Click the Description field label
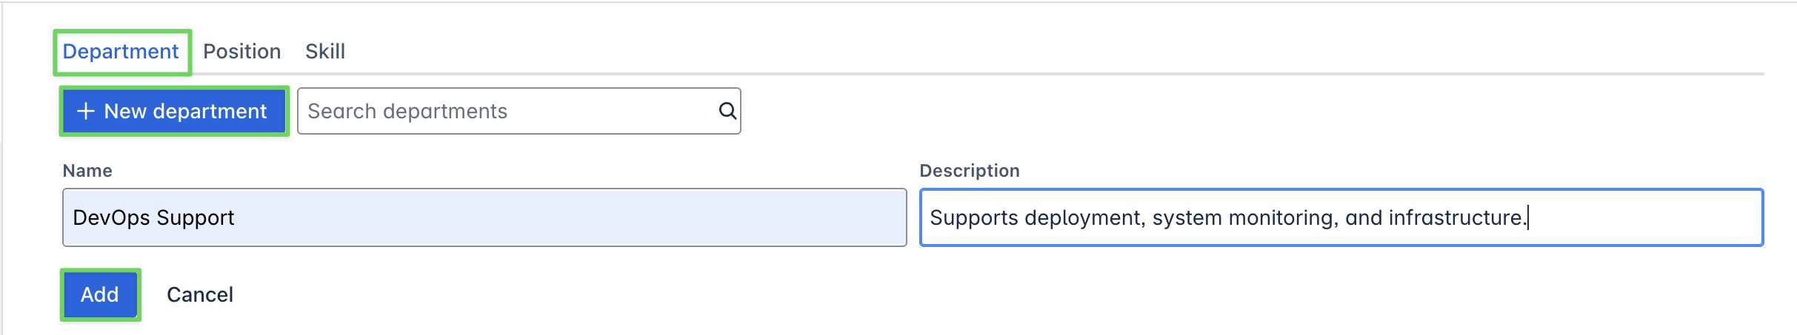This screenshot has height=335, width=1797. (969, 171)
